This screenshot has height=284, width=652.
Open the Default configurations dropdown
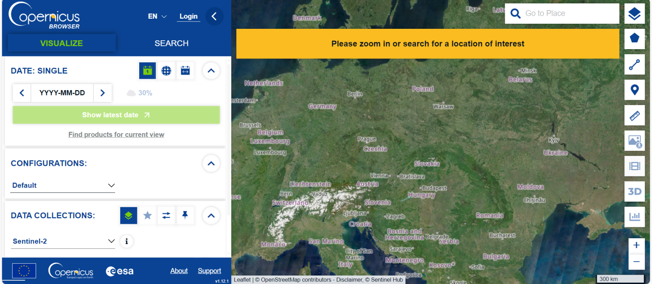63,185
